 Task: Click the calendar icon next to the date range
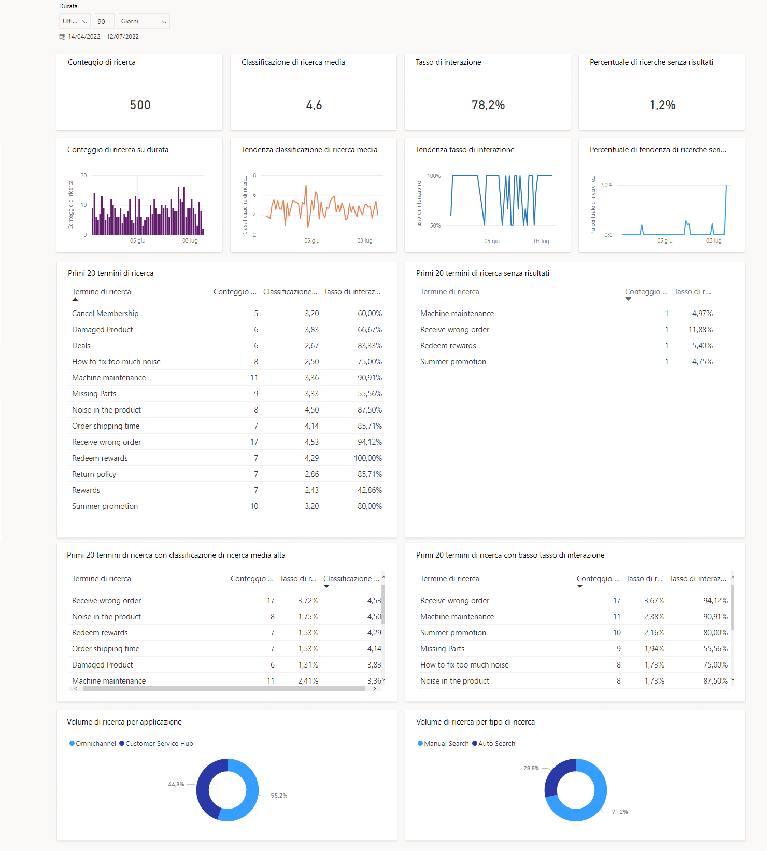point(62,37)
